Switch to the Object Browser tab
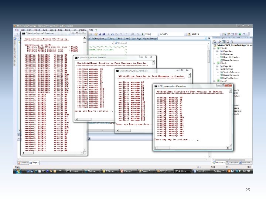The width and height of the screenshot is (266, 199). (150, 38)
